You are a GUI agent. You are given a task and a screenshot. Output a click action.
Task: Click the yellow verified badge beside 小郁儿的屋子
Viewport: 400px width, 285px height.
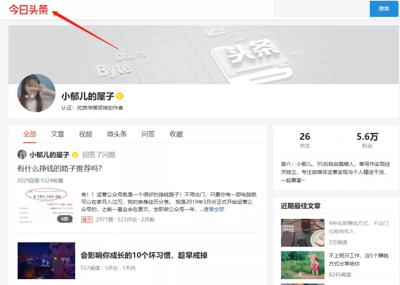point(121,96)
